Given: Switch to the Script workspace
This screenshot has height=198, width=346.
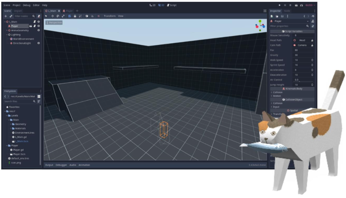Looking at the screenshot, I should pos(172,5).
